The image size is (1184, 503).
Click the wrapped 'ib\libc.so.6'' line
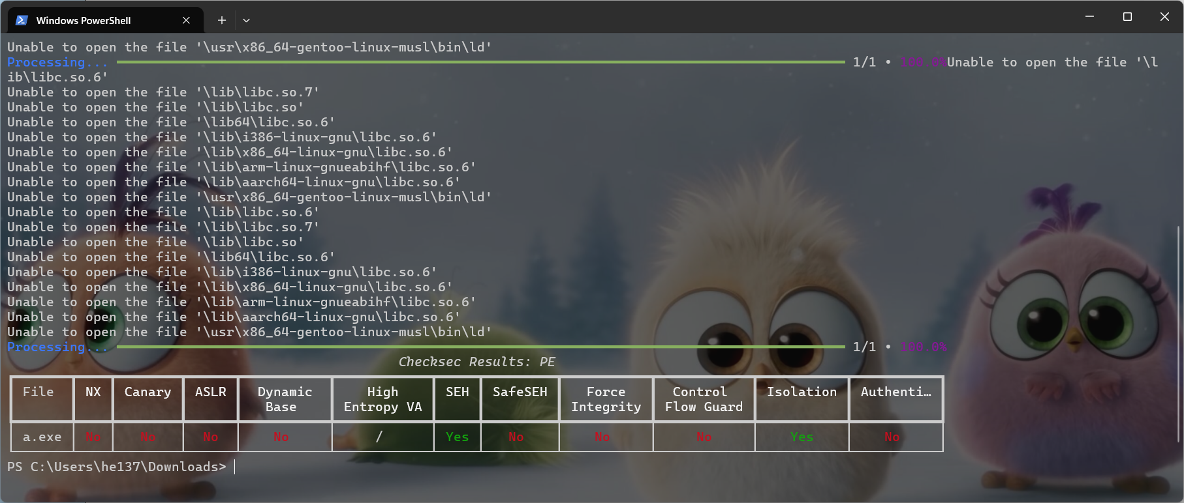coord(57,77)
